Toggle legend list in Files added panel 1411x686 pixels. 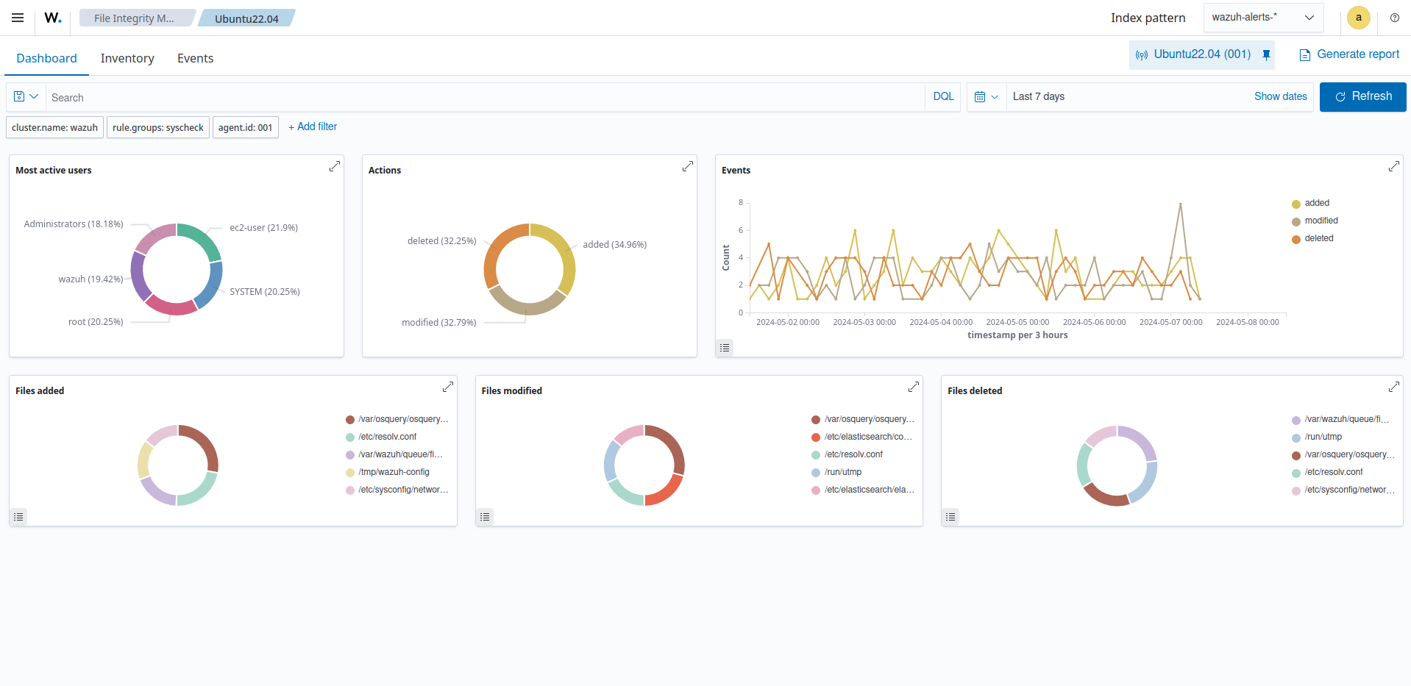(x=19, y=517)
